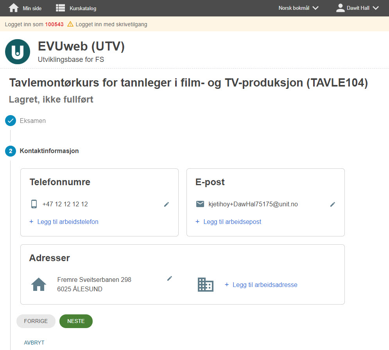This screenshot has height=350, width=389.
Task: Click the yellow warning triangle icon
Action: pos(70,24)
